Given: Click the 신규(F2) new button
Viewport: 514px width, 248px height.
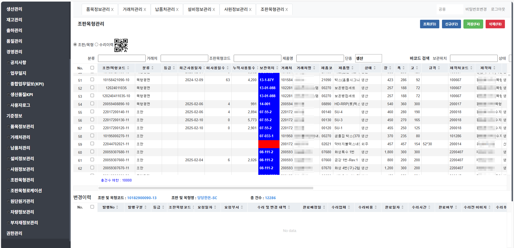Looking at the screenshot, I should point(452,24).
